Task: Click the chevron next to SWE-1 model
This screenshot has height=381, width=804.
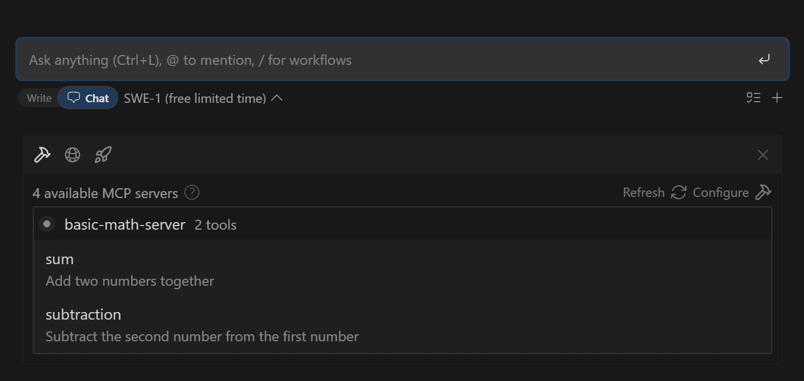Action: click(277, 98)
